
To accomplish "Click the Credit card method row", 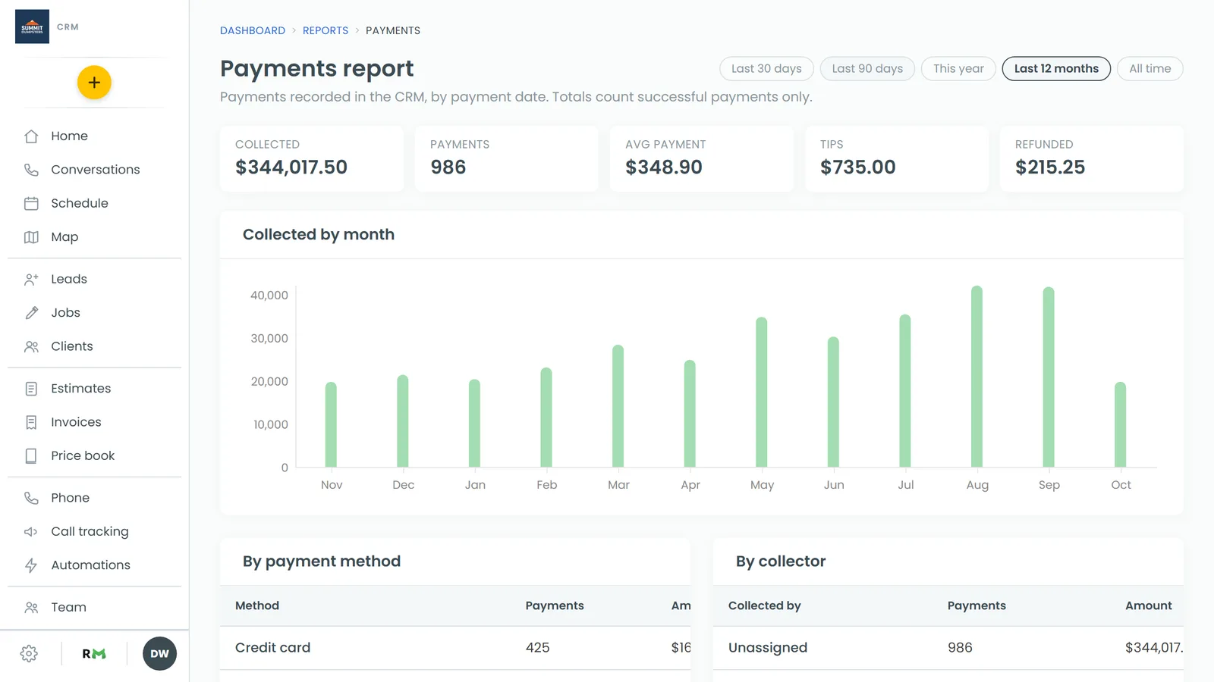I will pos(455,648).
